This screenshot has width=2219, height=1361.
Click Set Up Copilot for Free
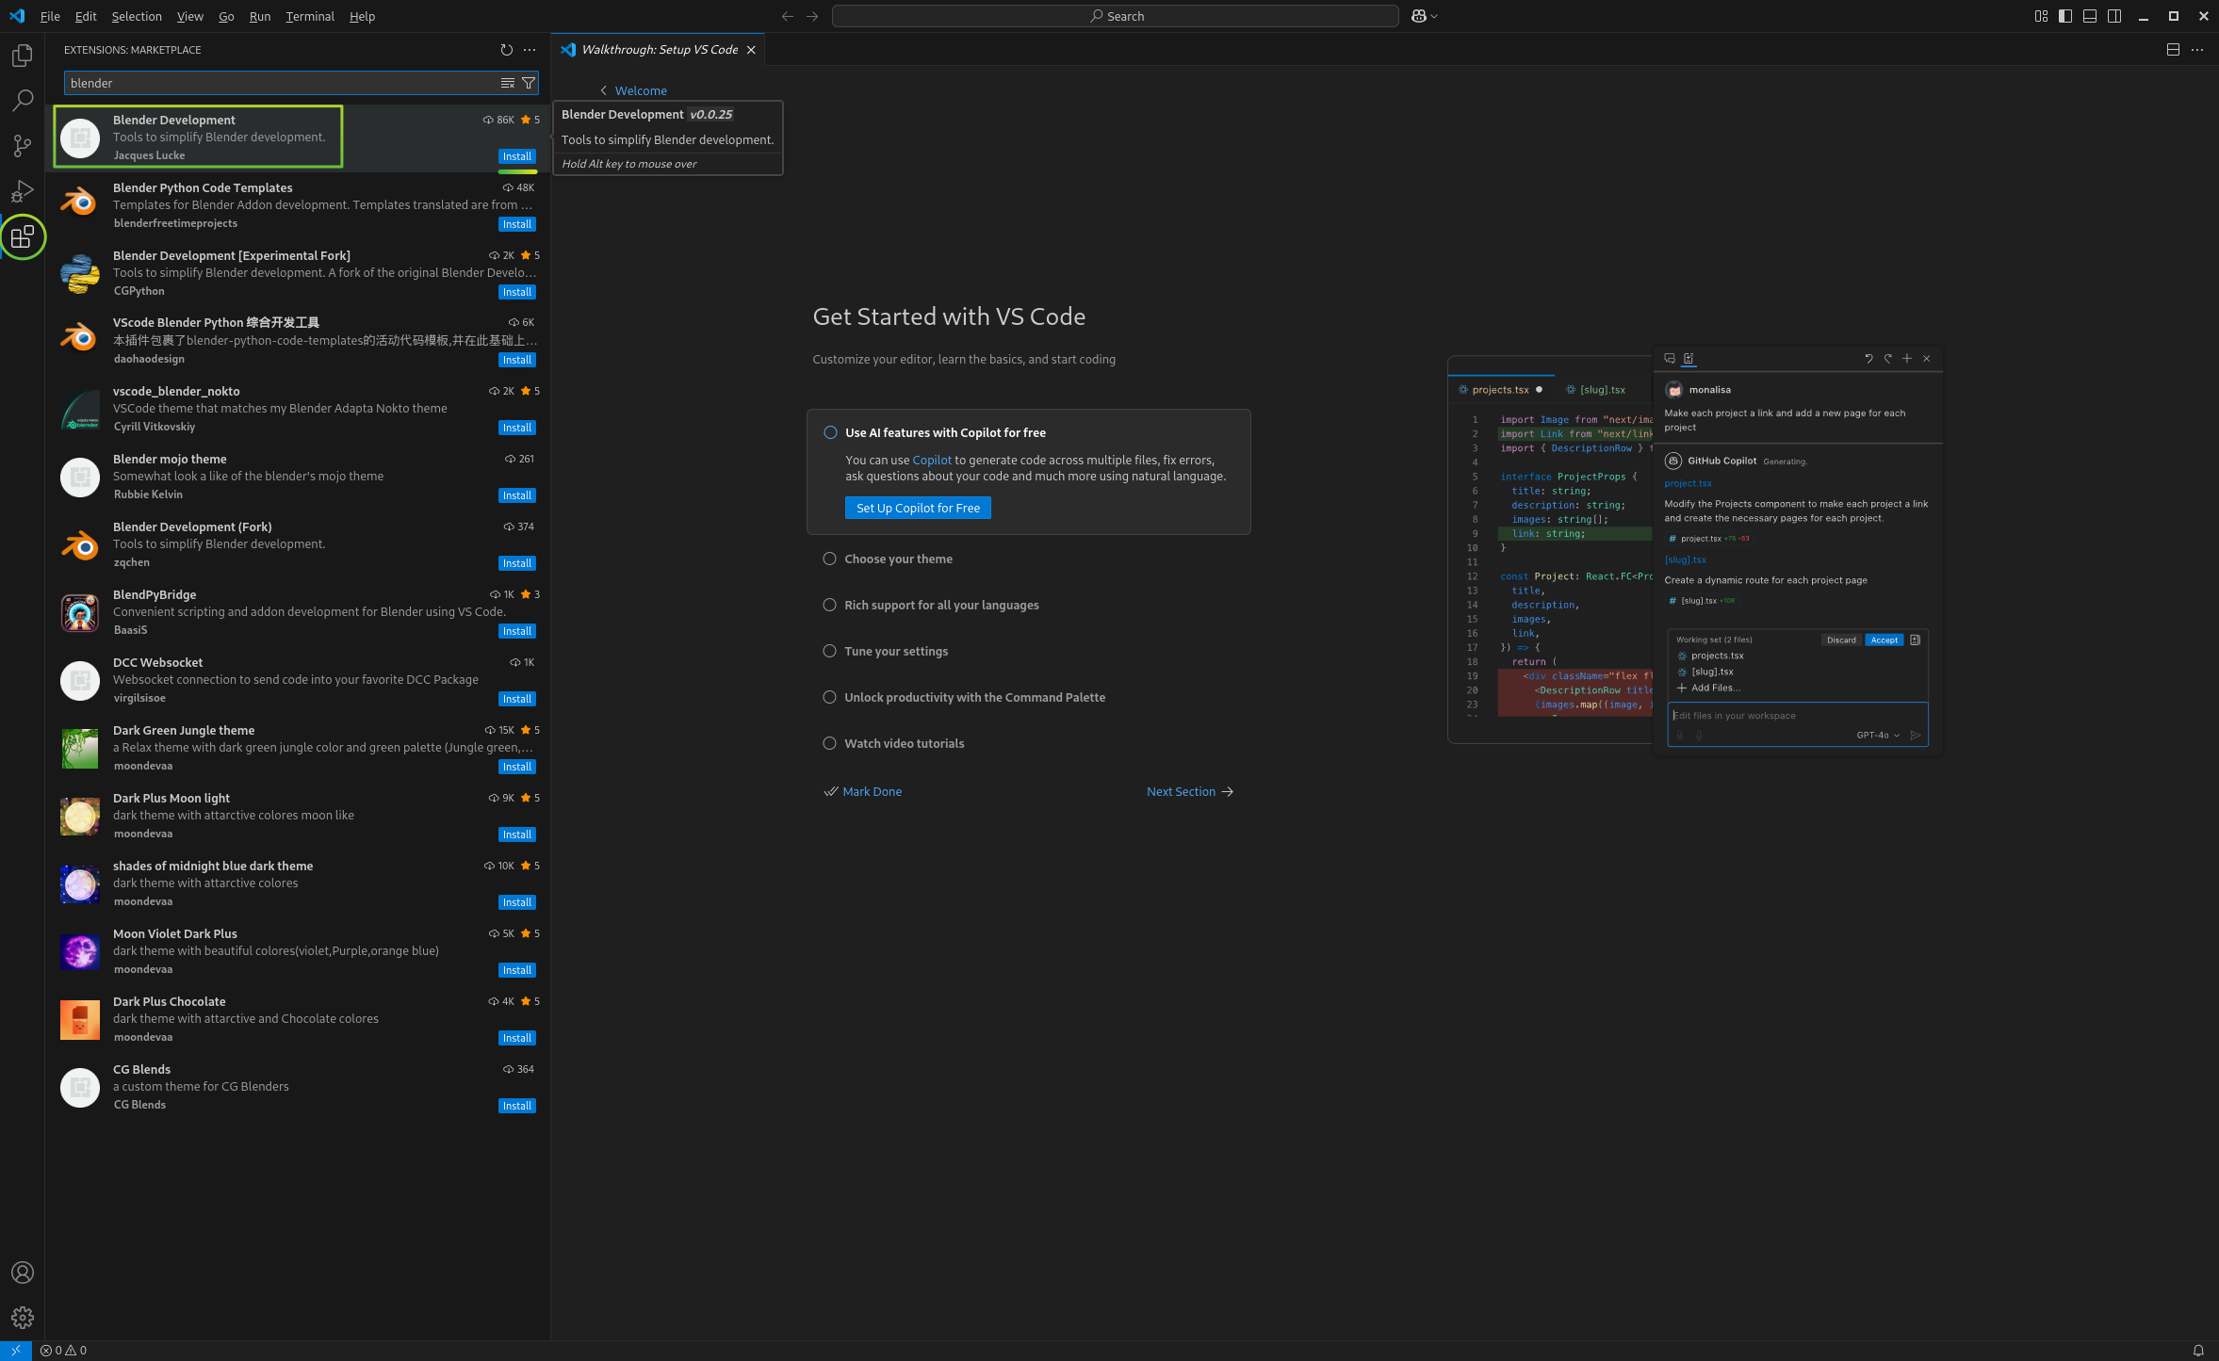918,508
